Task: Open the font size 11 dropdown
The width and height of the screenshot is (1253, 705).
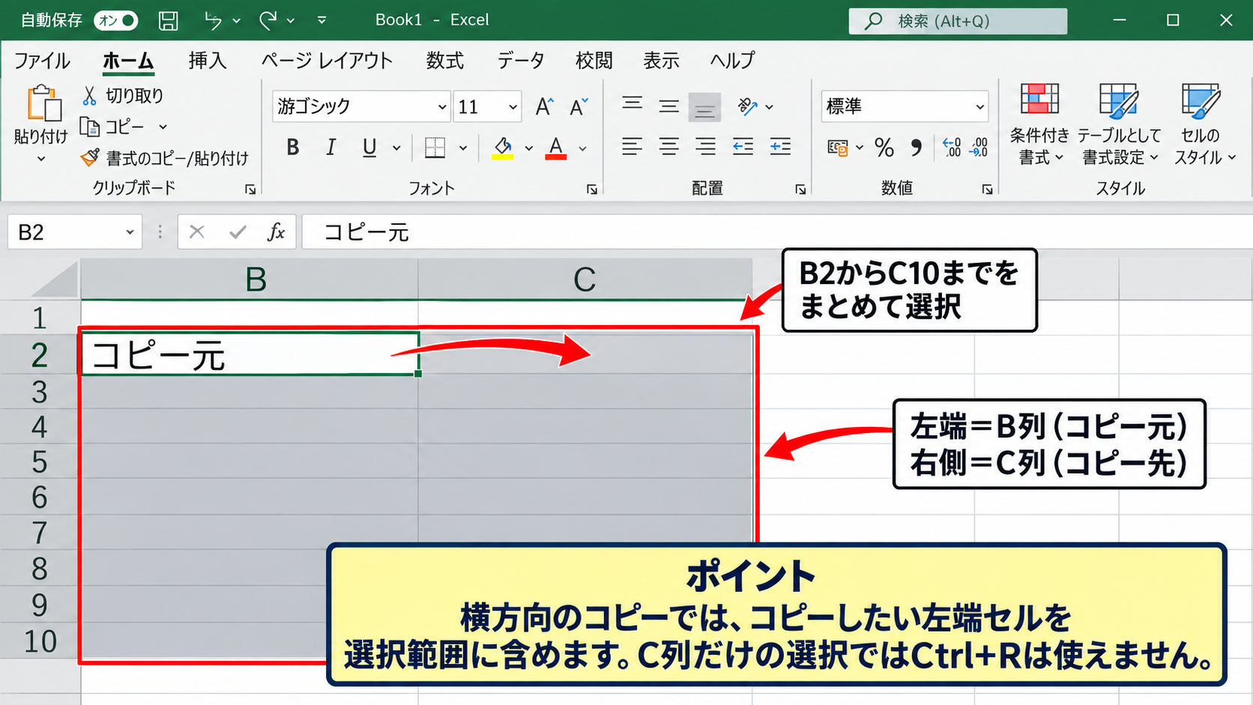Action: (513, 107)
